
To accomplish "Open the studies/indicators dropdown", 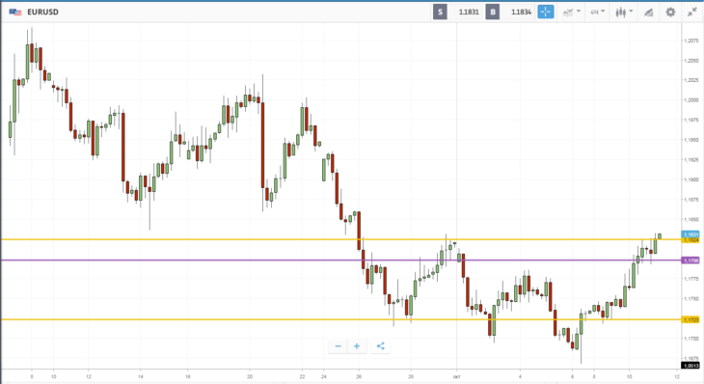I will [572, 13].
